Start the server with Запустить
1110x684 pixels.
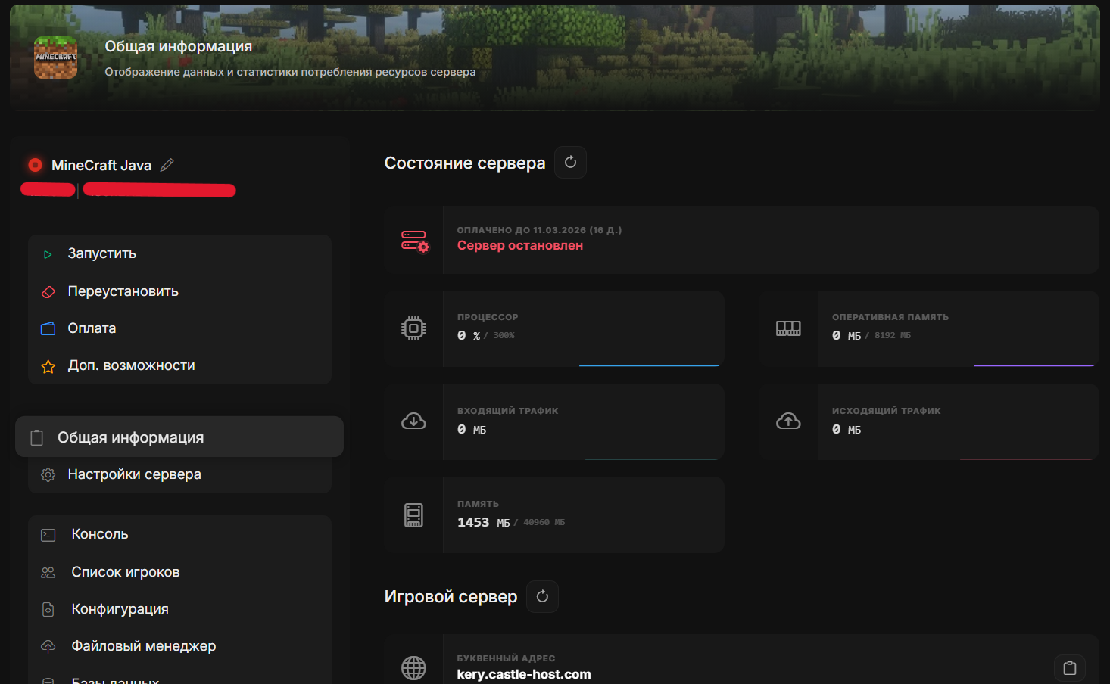point(102,253)
